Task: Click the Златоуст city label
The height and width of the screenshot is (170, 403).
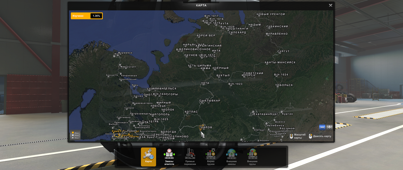Action: click(x=260, y=130)
